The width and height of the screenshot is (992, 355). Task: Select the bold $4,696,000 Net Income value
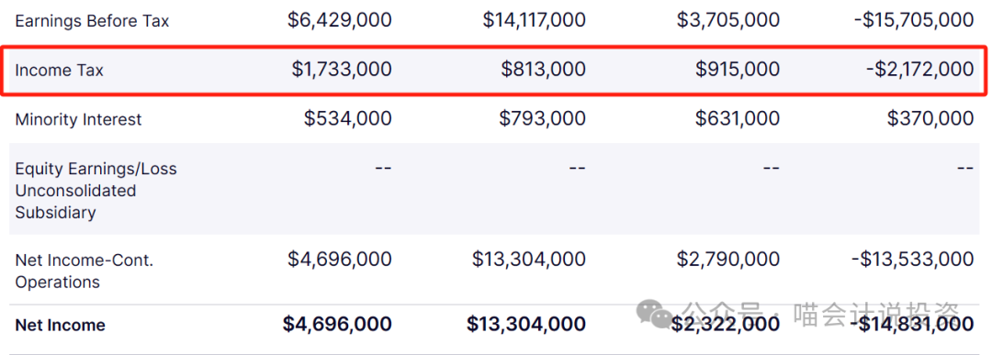click(x=337, y=324)
